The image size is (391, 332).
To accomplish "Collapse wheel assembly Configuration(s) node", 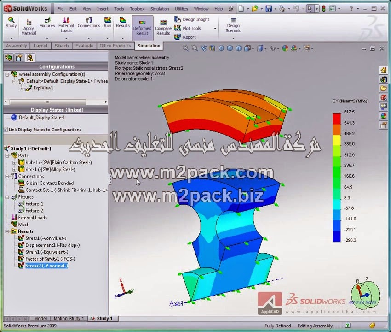I will (x=7, y=74).
